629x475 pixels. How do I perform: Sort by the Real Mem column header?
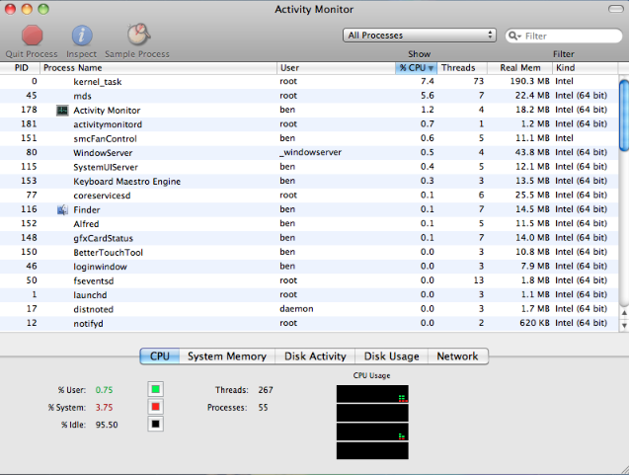pyautogui.click(x=519, y=68)
